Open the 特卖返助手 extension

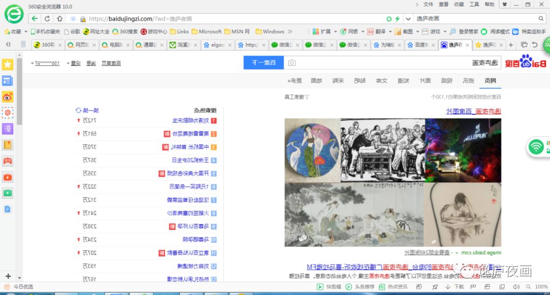pyautogui.click(x=529, y=31)
